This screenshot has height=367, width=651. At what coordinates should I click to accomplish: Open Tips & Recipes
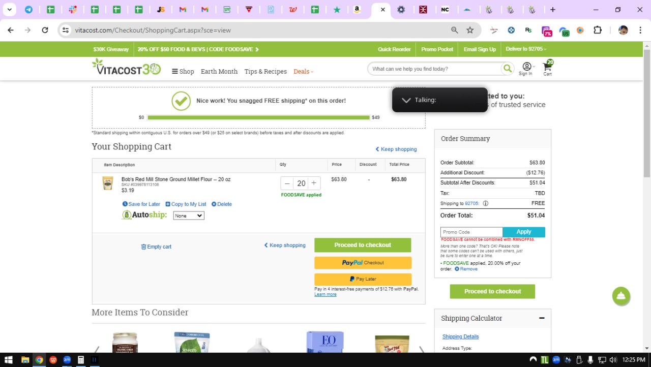265,72
